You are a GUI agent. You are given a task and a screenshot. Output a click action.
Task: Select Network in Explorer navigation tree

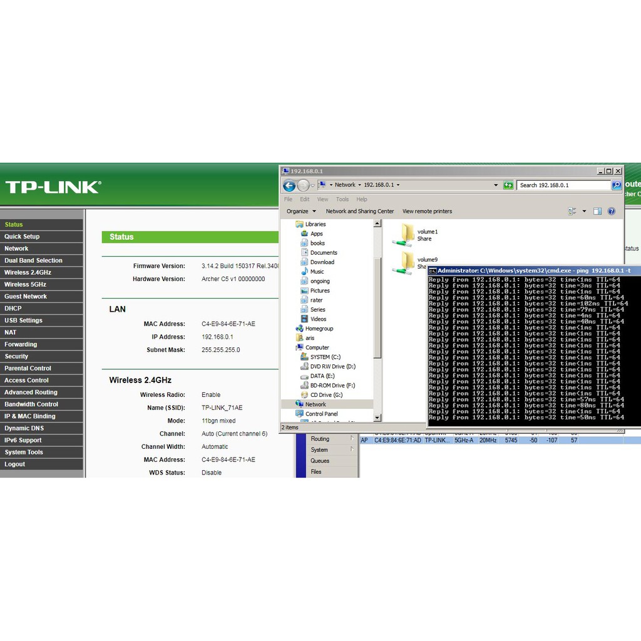[310, 404]
